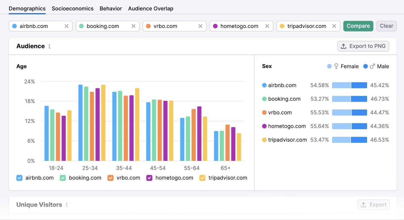Click the vrbo.com sex ratio bar

349,113
